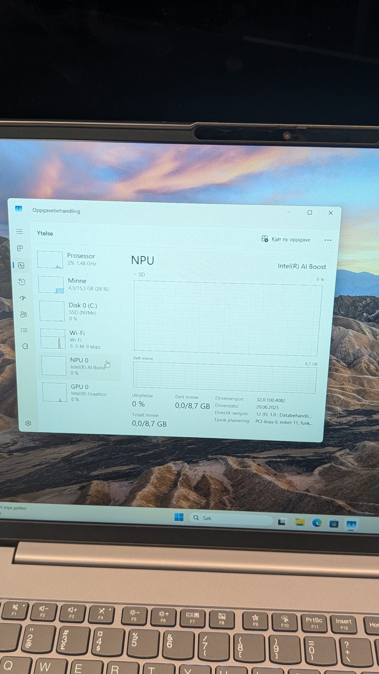This screenshot has width=379, height=674.
Task: Click driver date 20.06.2025
Action: (x=267, y=407)
